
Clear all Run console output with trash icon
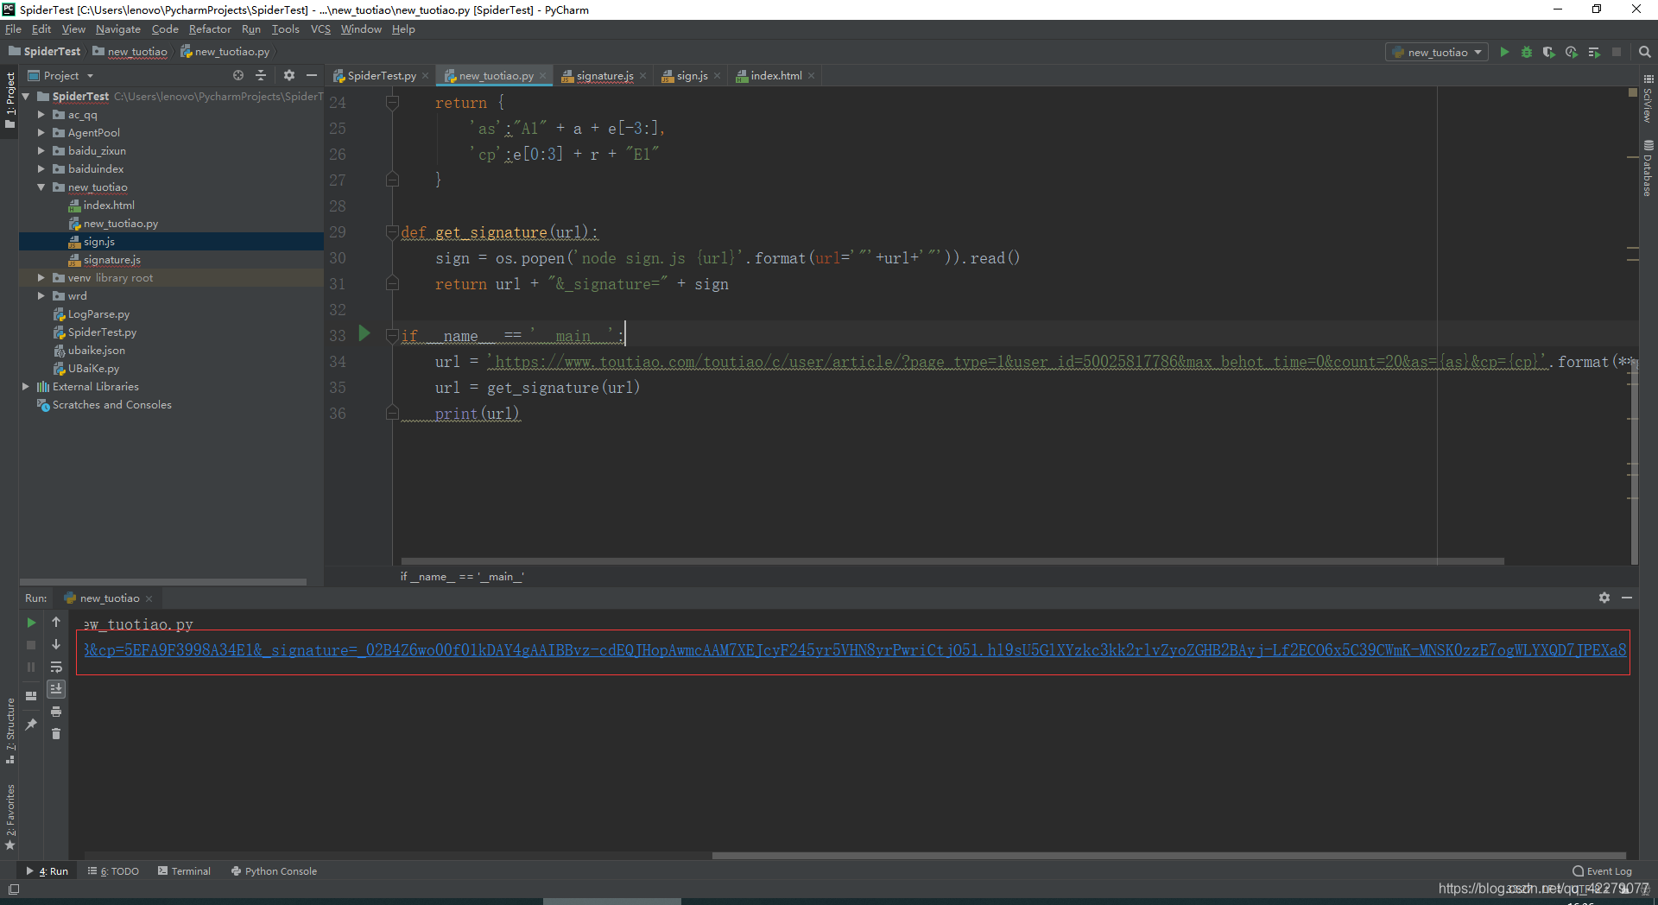click(x=56, y=734)
